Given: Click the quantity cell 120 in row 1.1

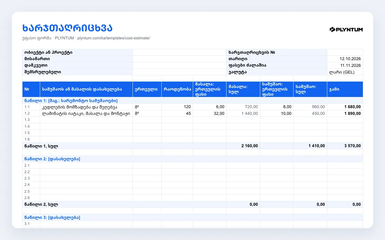Looking at the screenshot, I should (x=177, y=107).
